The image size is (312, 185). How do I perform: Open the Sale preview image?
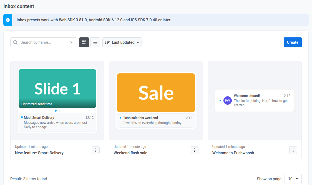coord(156,92)
